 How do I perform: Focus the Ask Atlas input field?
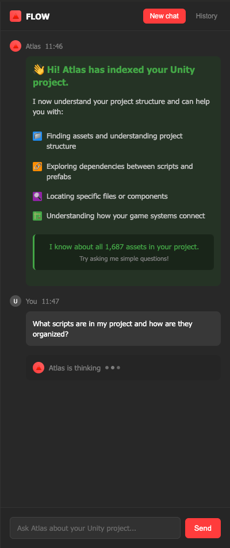(x=95, y=528)
